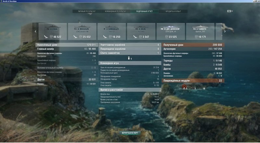Switch to the Личный результат tab
Viewport: 260px width, 143px height.
click(x=86, y=11)
